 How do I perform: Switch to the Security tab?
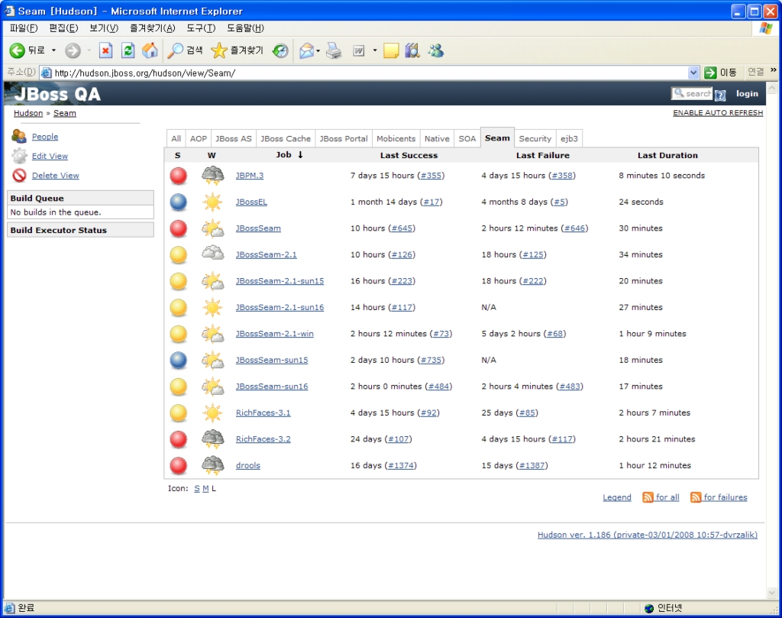535,139
